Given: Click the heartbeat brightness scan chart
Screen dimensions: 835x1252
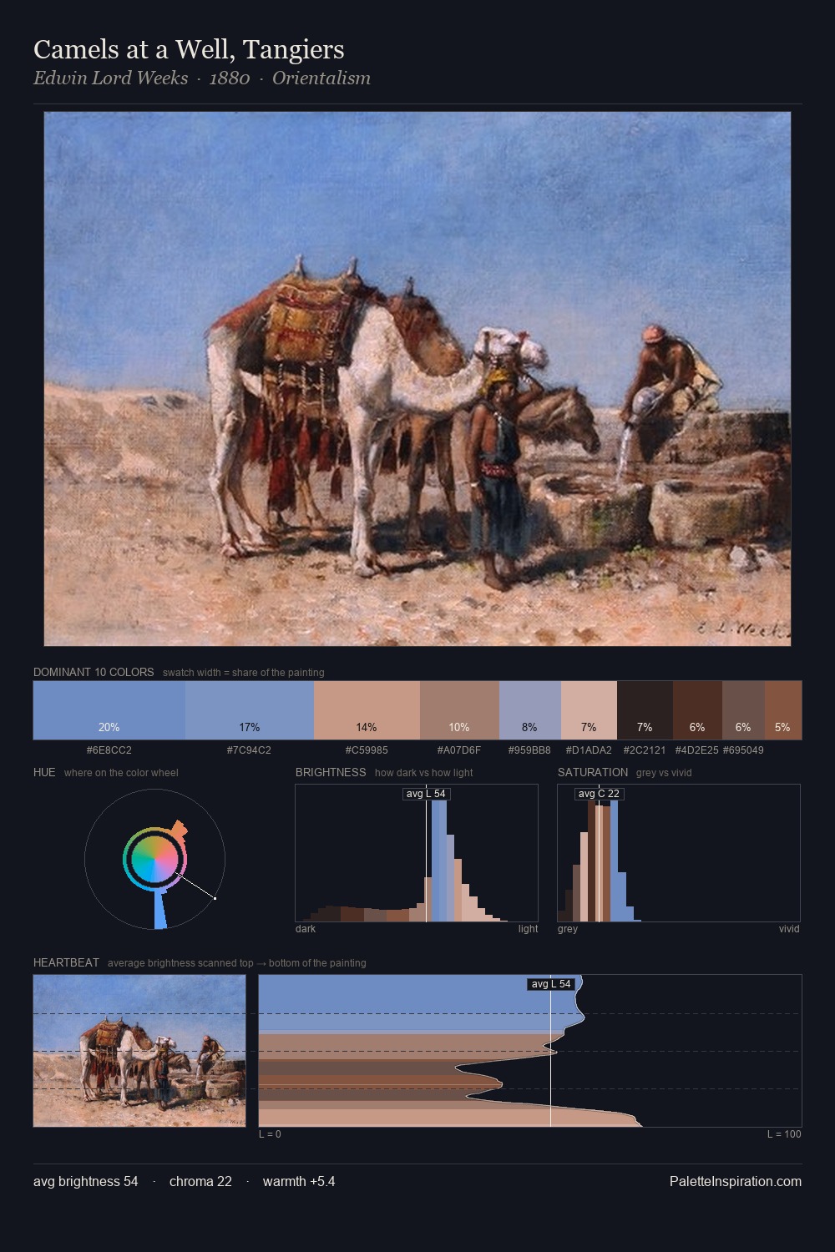Looking at the screenshot, I should (x=530, y=1051).
